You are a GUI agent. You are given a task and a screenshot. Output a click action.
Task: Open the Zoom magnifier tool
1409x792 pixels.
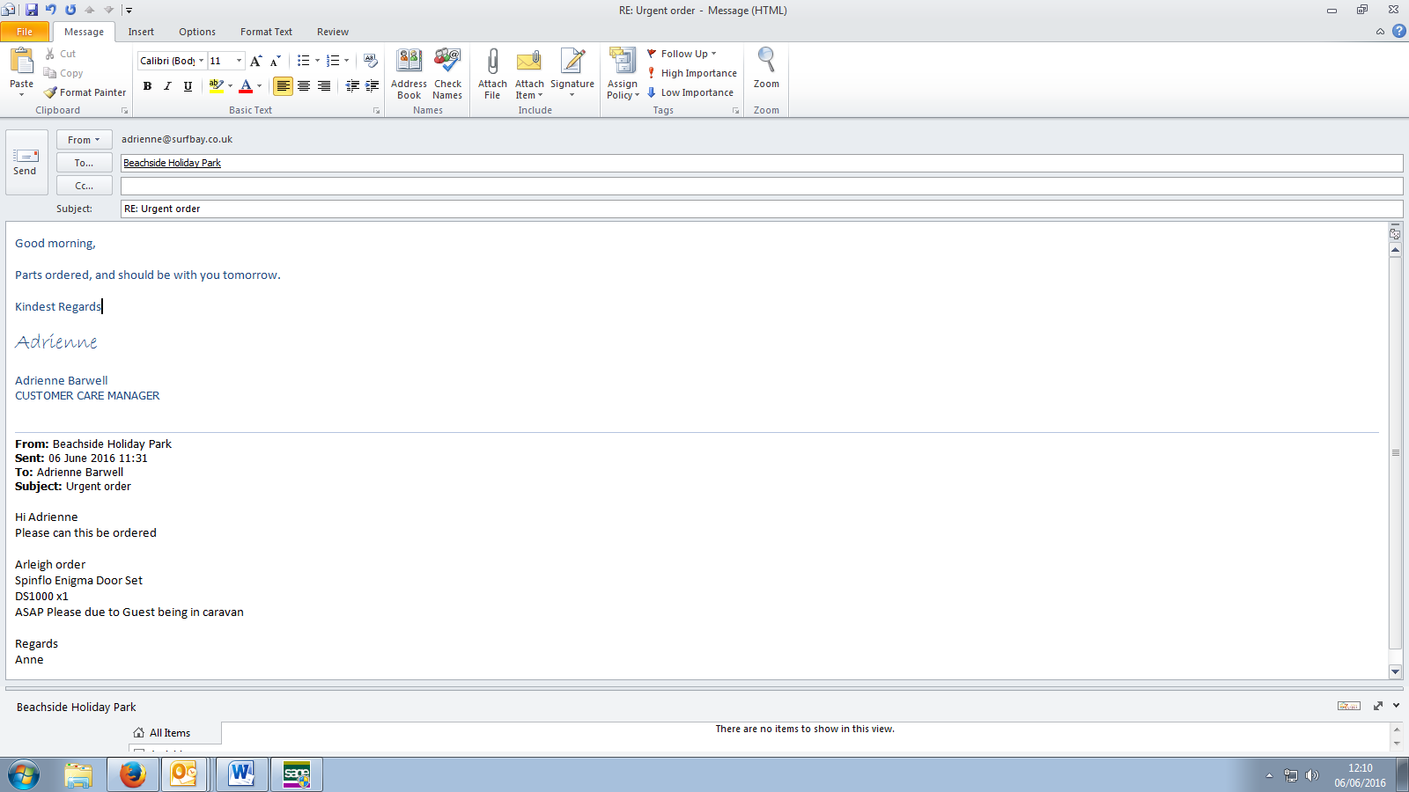766,69
